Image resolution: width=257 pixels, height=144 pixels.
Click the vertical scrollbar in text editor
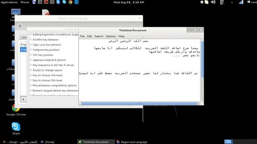(202, 60)
